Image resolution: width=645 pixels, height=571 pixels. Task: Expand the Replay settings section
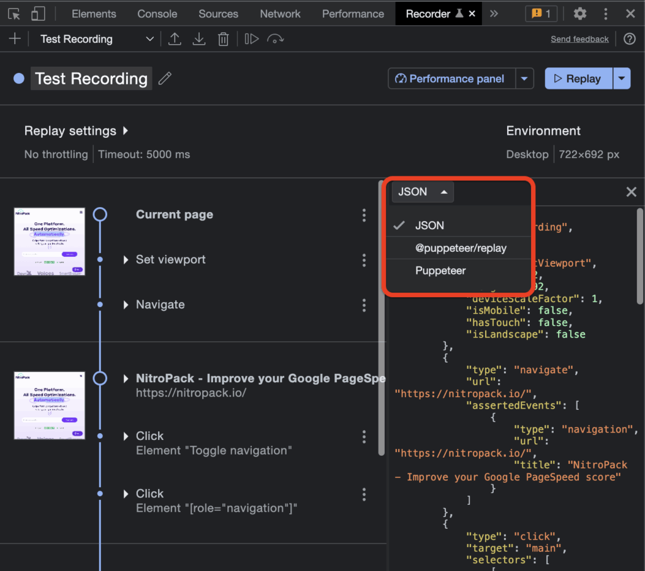click(76, 130)
